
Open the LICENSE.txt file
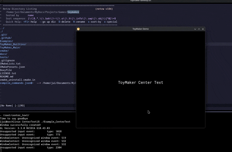(8, 73)
